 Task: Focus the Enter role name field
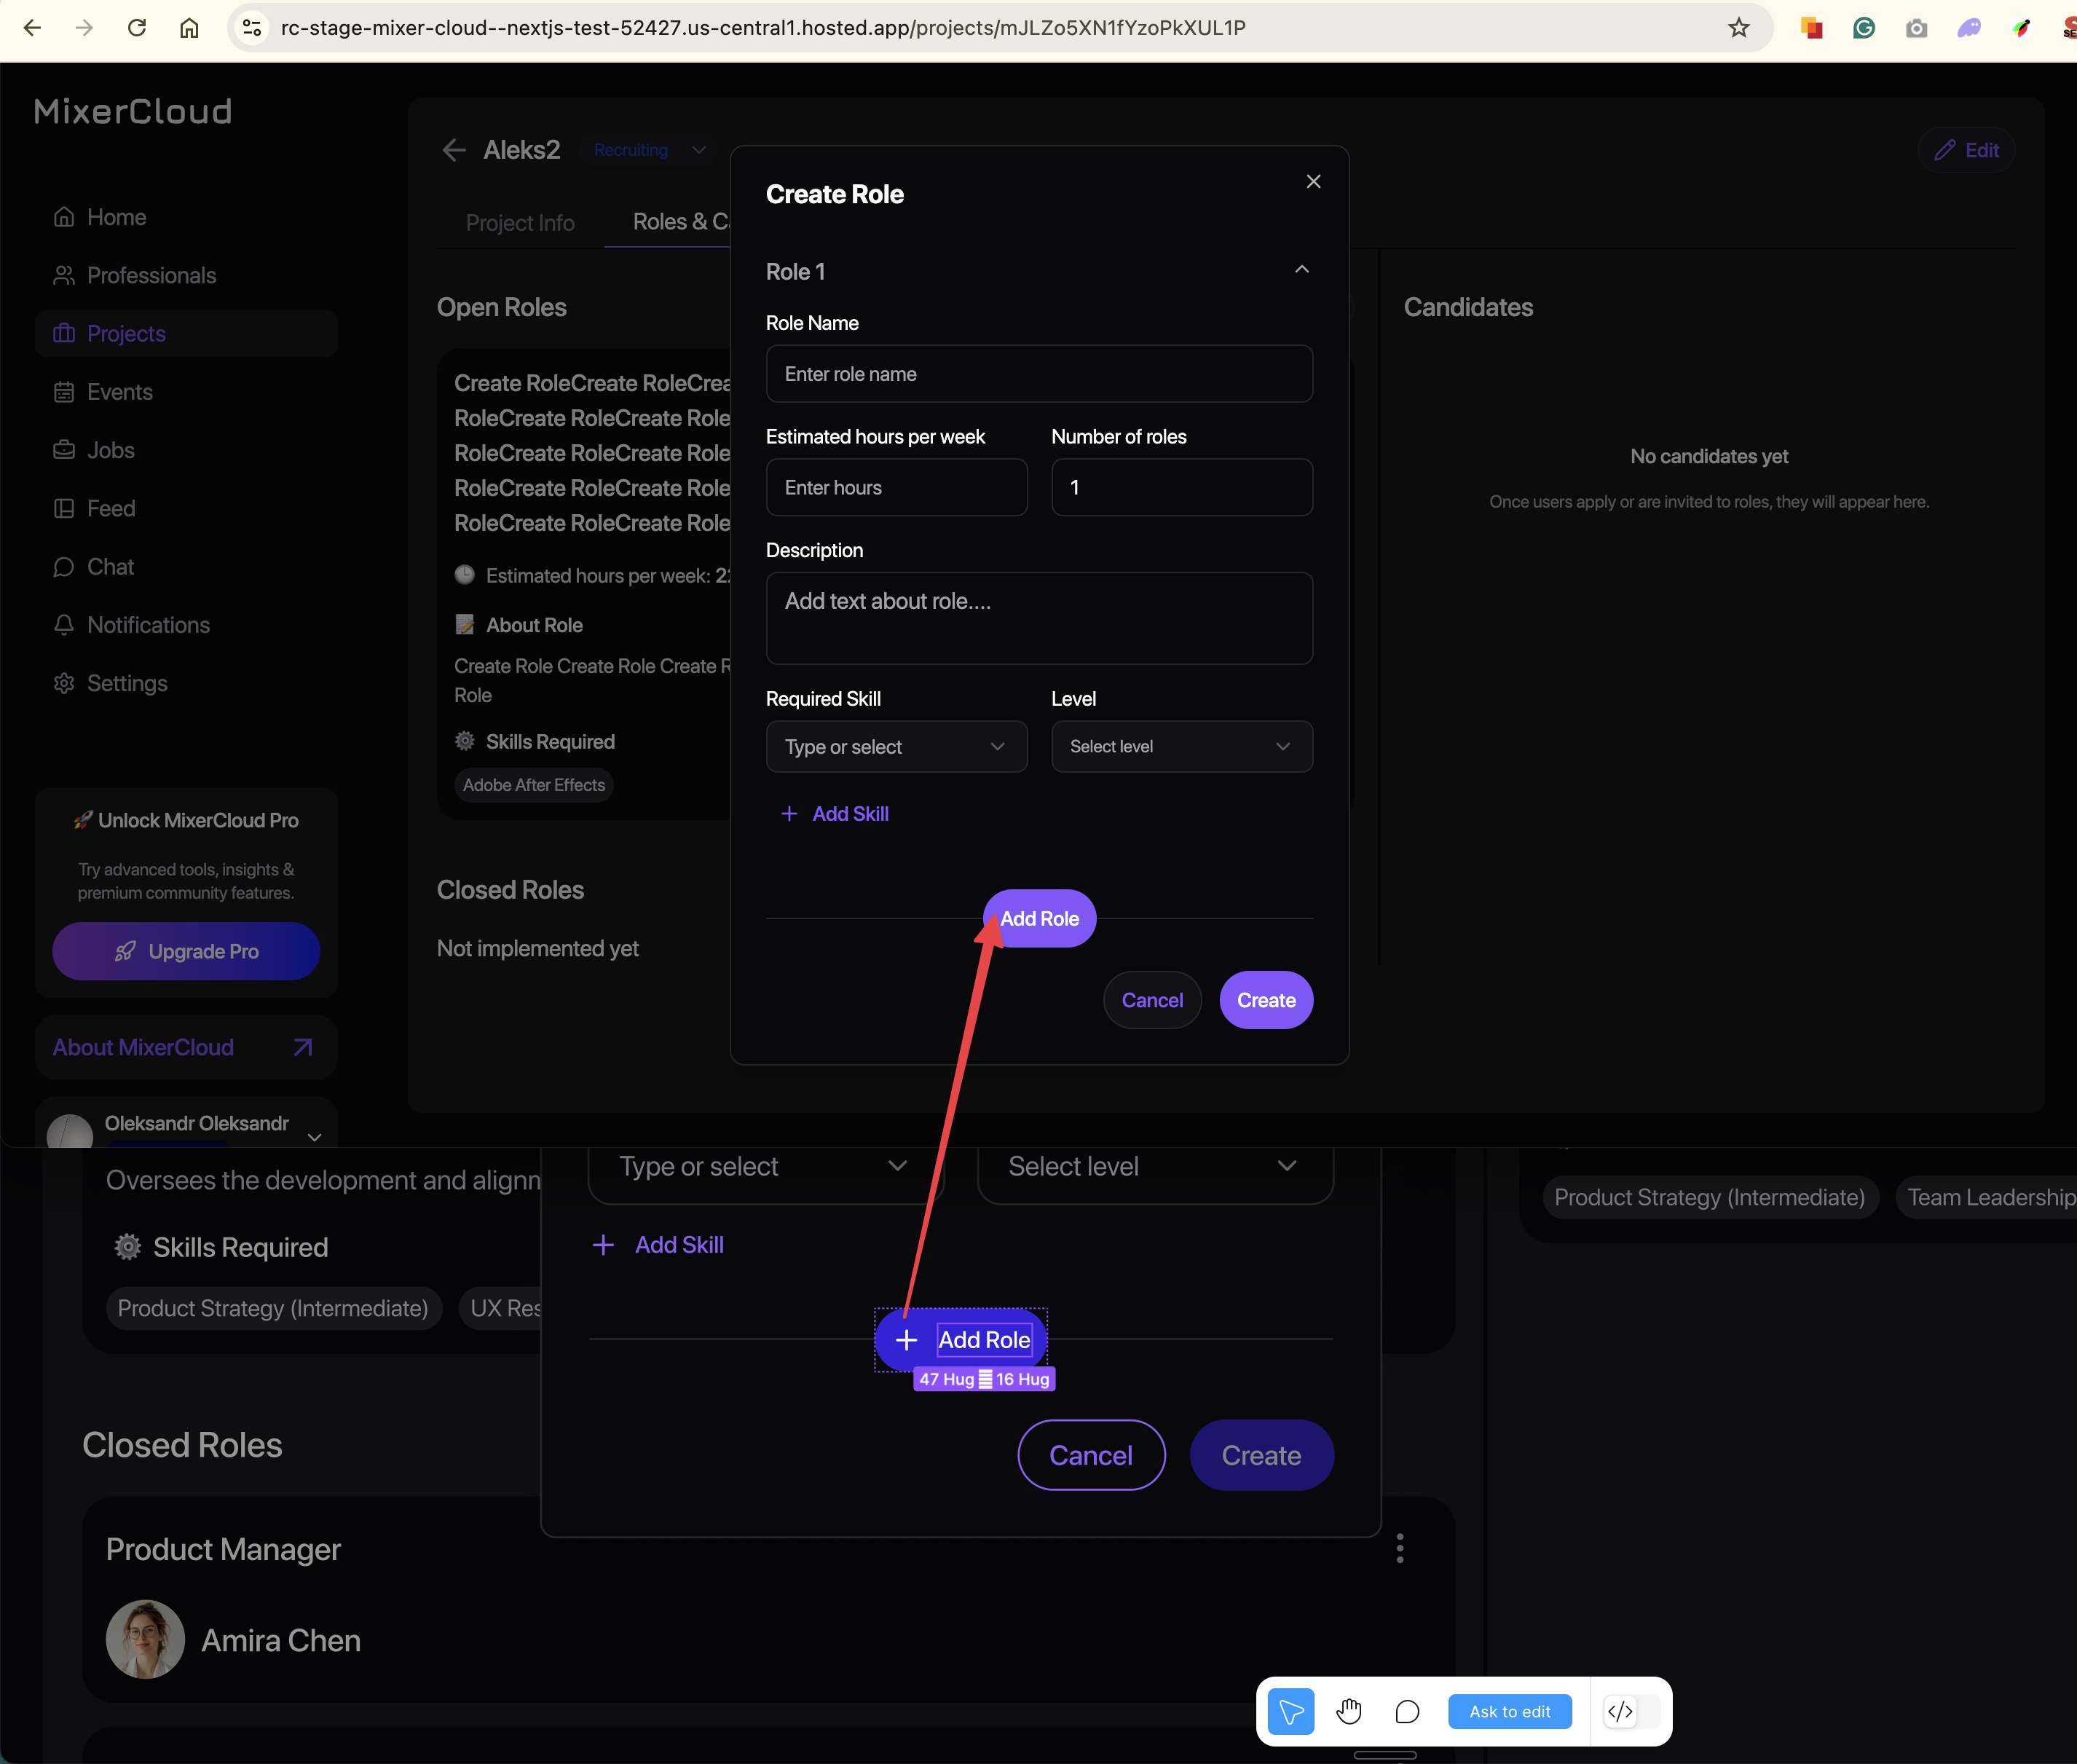1039,374
